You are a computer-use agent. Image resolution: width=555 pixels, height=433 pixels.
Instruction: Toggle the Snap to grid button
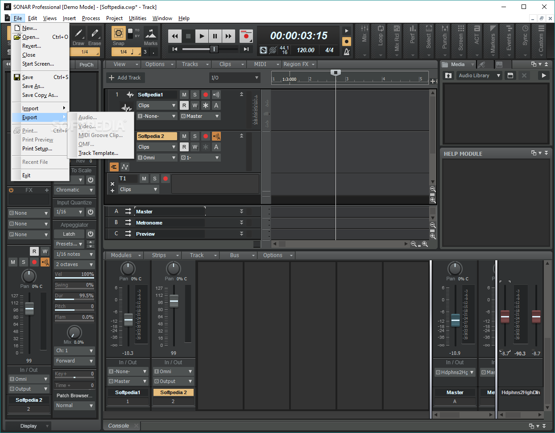(x=118, y=33)
